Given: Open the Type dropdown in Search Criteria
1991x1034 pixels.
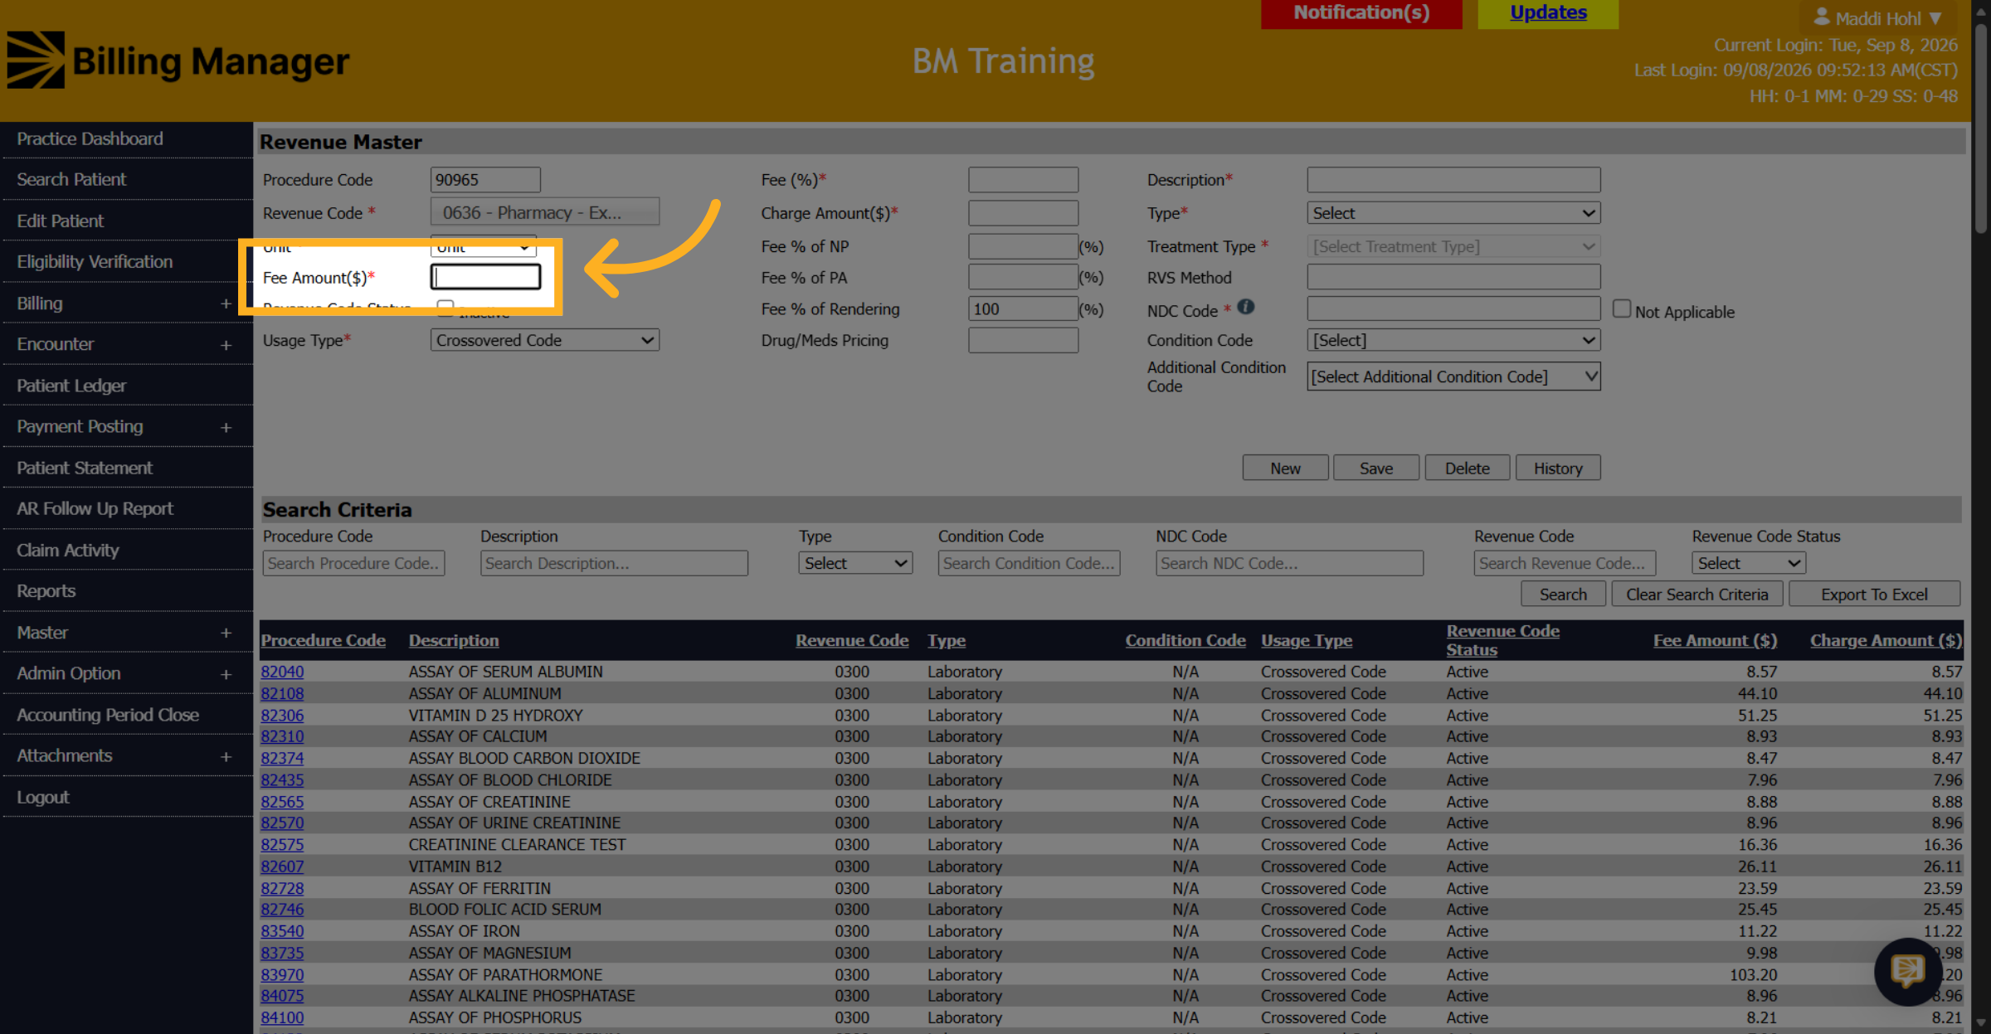Looking at the screenshot, I should (855, 563).
